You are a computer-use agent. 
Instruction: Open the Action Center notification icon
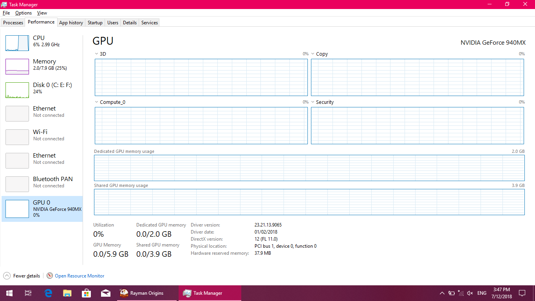point(522,293)
